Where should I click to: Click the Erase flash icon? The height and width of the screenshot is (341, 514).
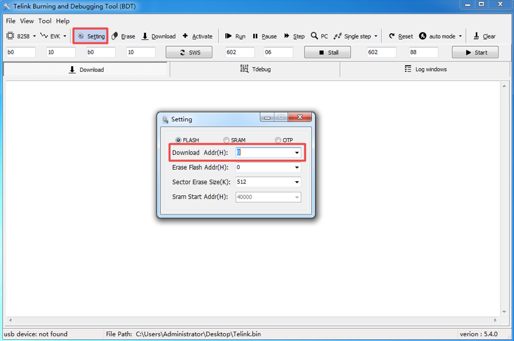pyautogui.click(x=115, y=36)
